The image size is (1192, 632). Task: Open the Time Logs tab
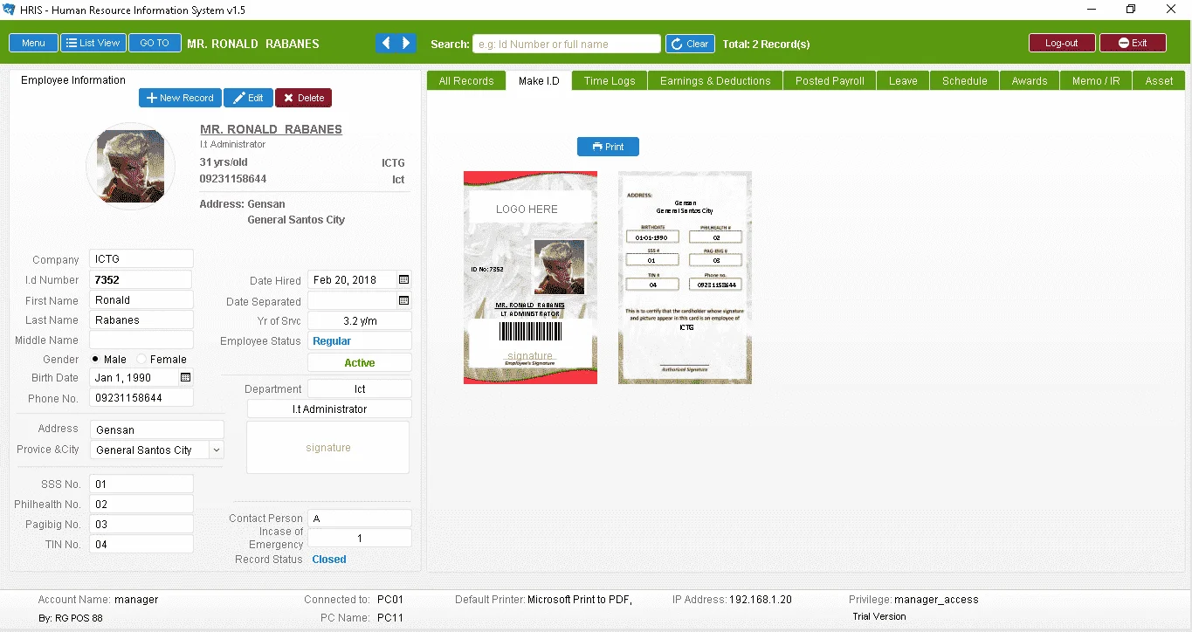pos(610,80)
